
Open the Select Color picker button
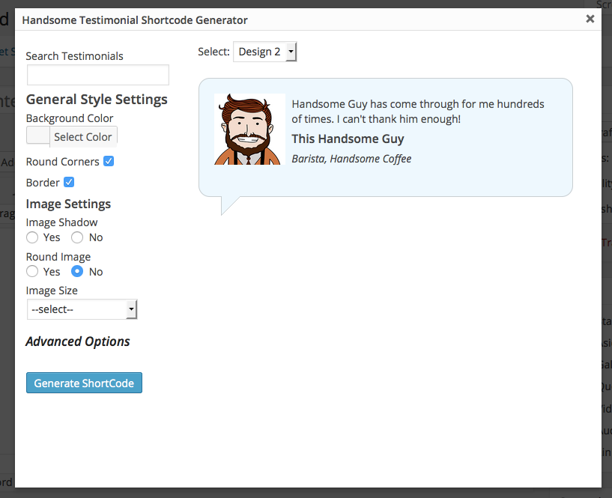tap(83, 136)
